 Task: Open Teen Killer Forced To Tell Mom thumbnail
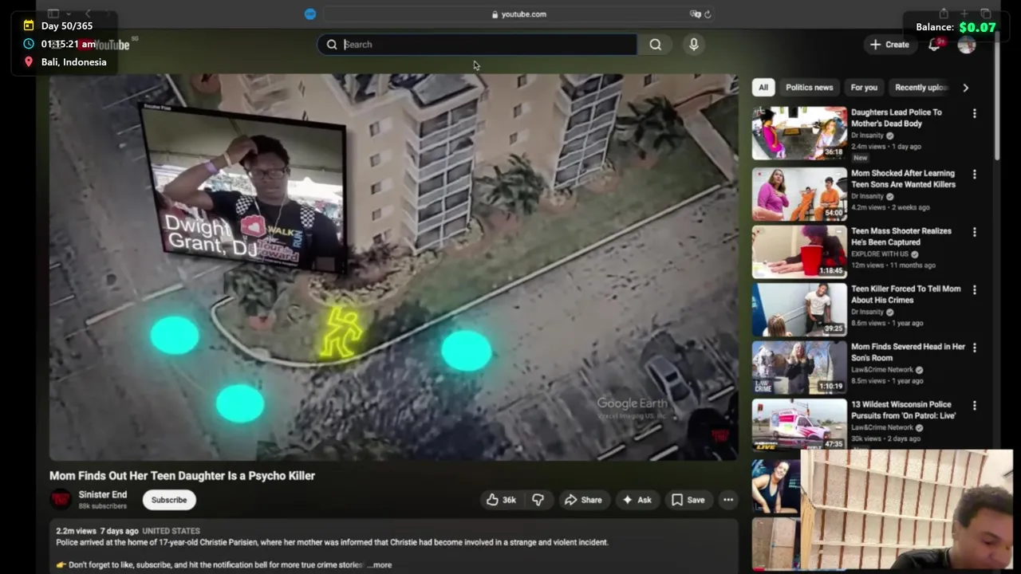[x=799, y=309]
